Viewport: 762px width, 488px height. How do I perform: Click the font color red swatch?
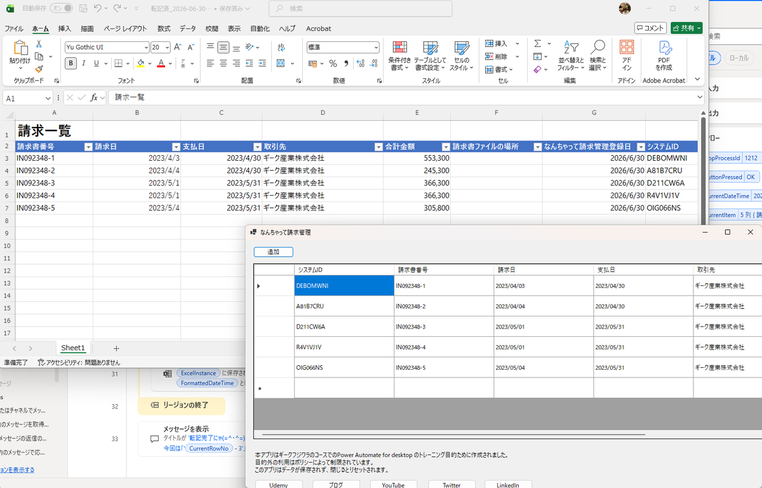point(161,64)
